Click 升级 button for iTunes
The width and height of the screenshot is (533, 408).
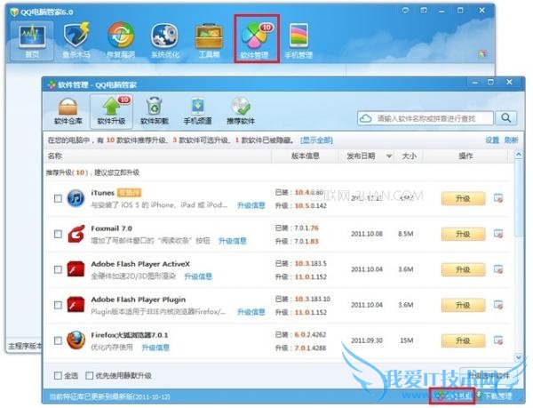point(463,198)
